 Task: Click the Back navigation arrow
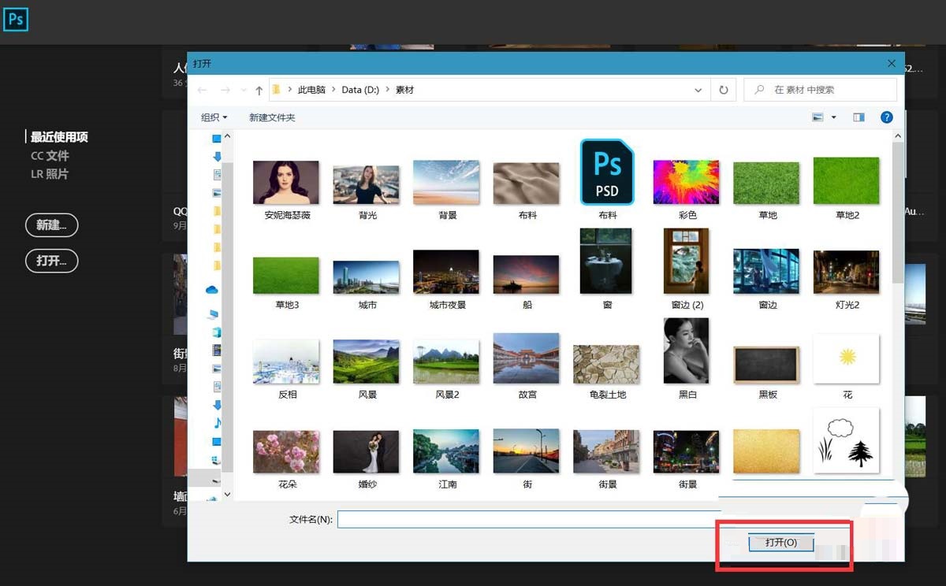coord(203,91)
